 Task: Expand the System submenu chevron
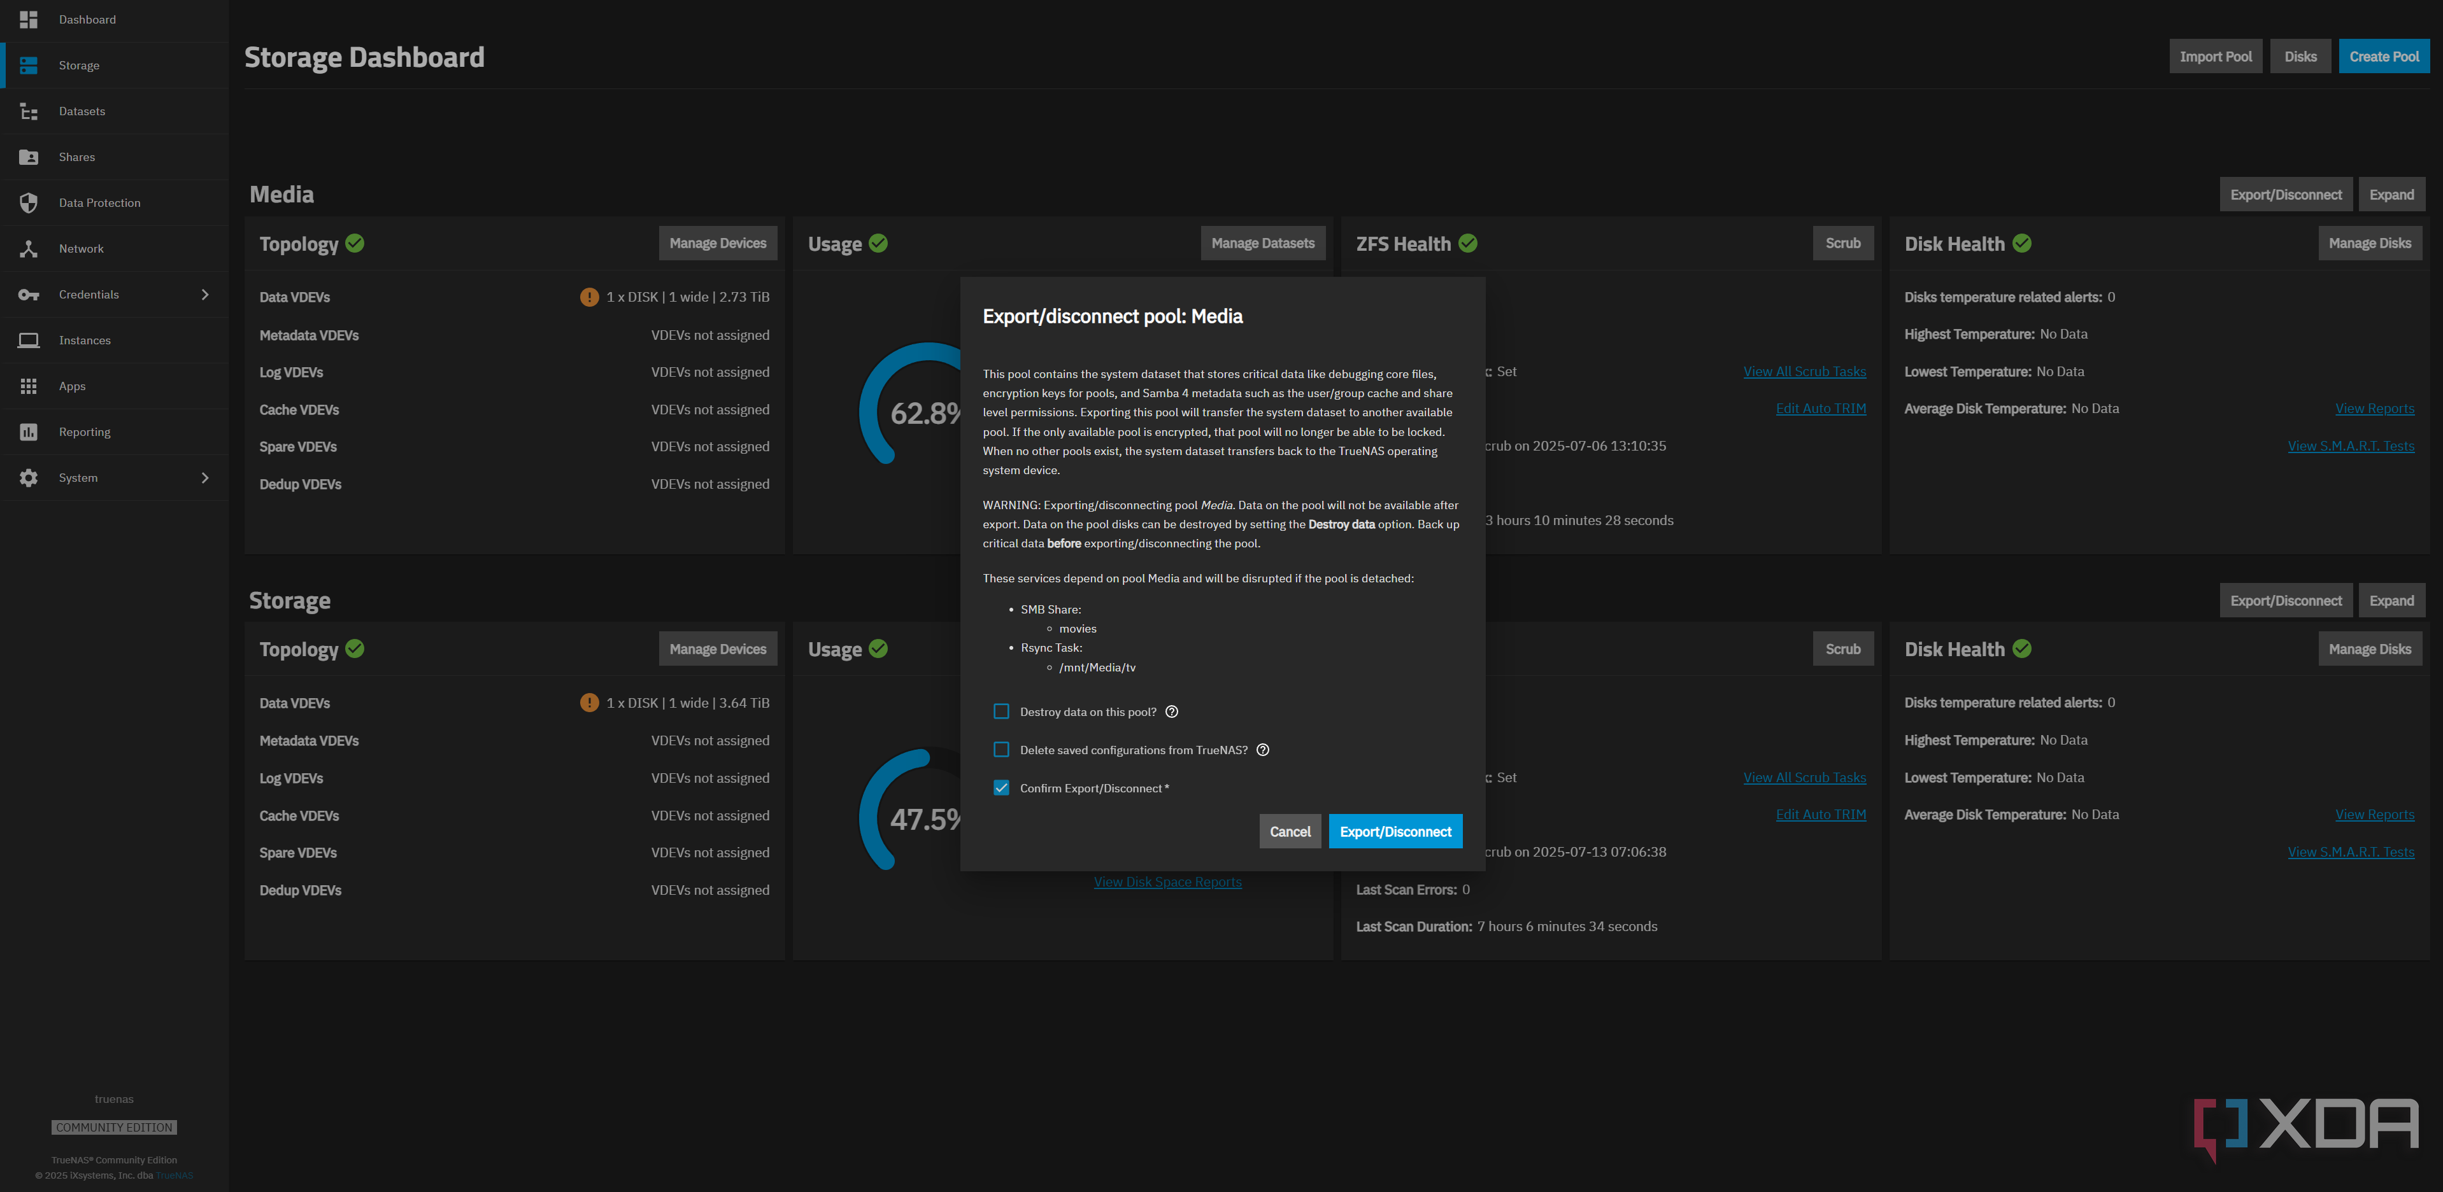tap(205, 477)
